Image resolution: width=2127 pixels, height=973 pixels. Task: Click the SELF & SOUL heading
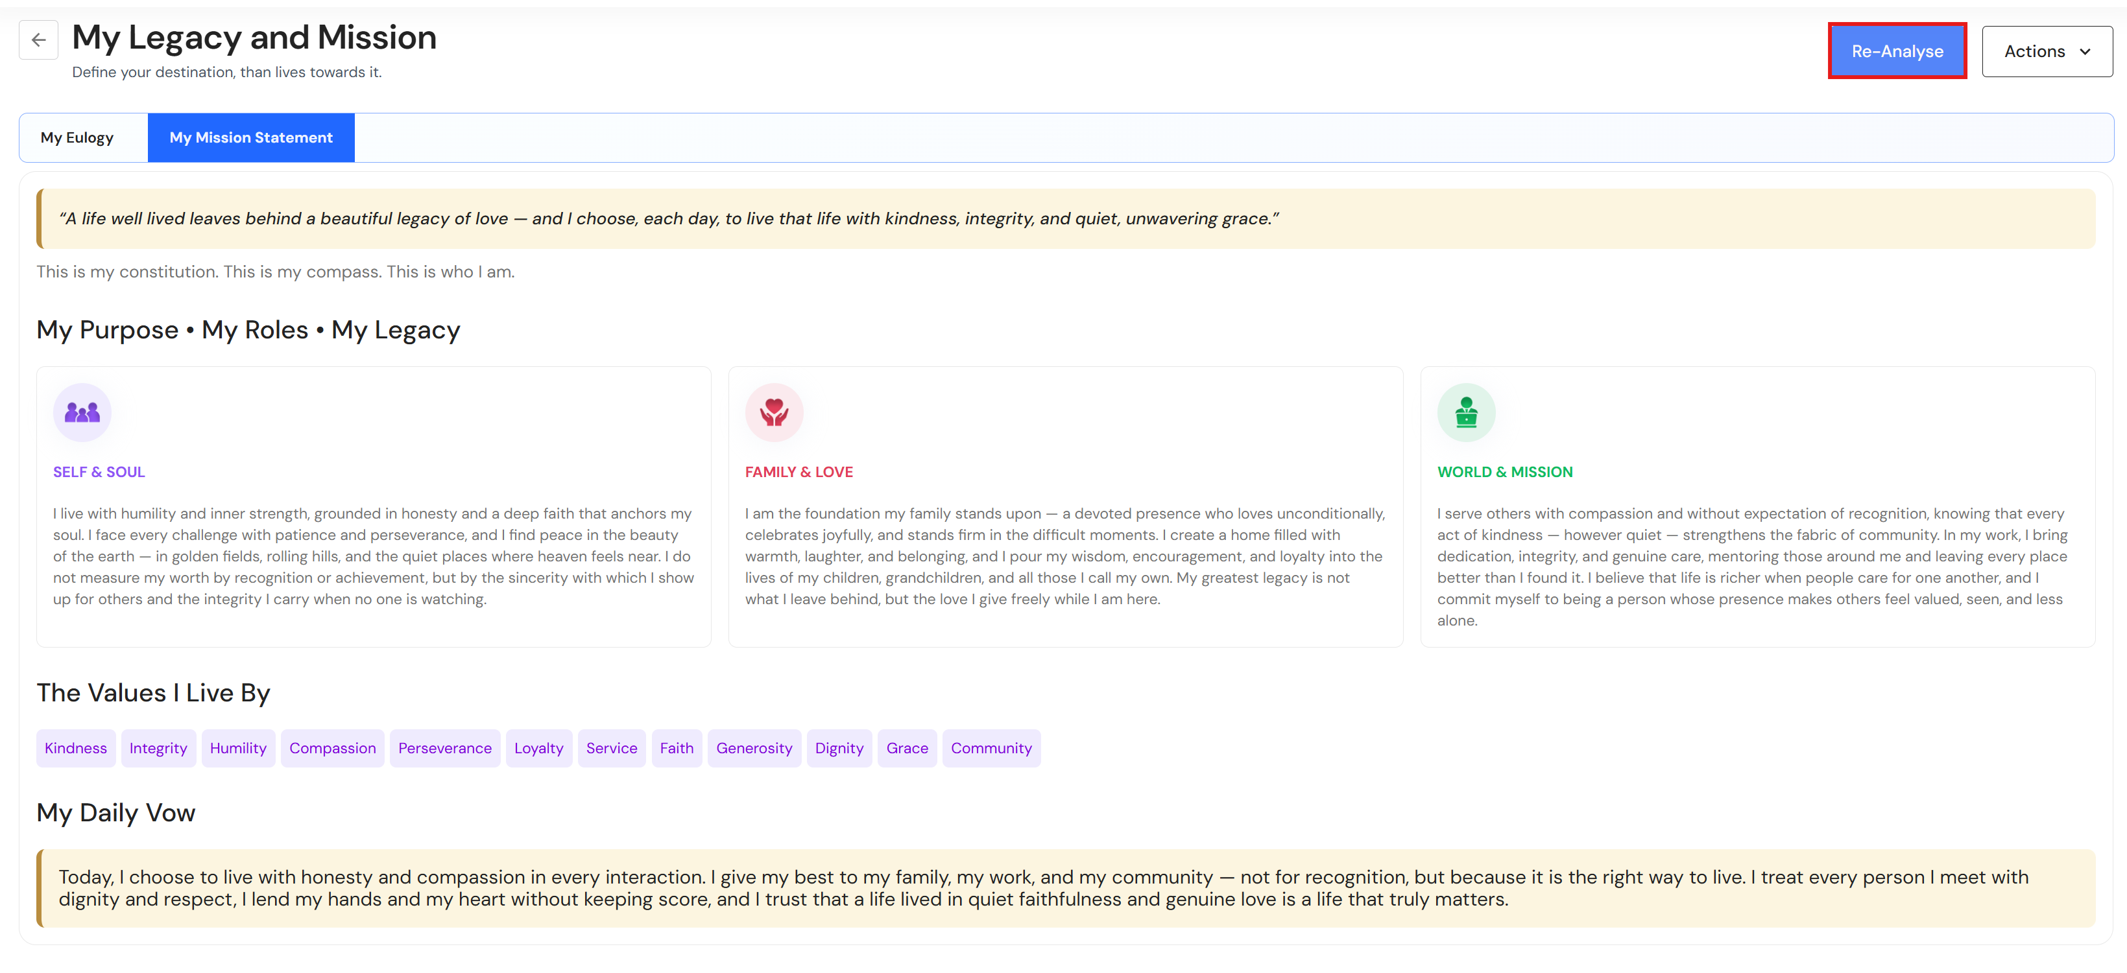click(99, 472)
